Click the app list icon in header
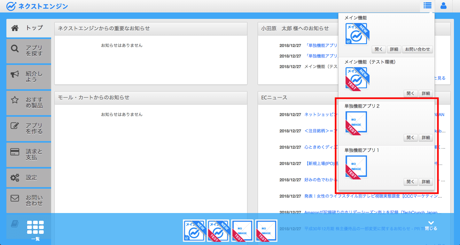This screenshot has height=245, width=460. (427, 5)
